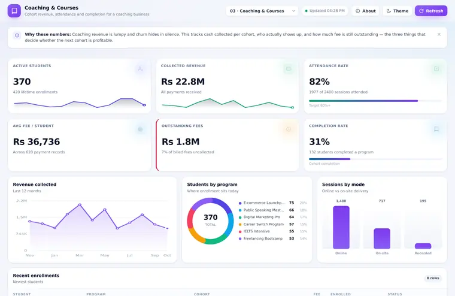Click the 370 active students value
Viewport: 455px width, 296px height.
tap(22, 81)
